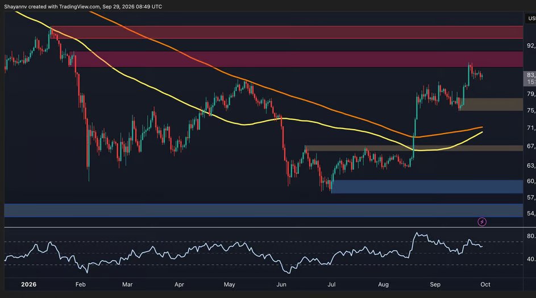Select the Jul label on time axis
The width and height of the screenshot is (536, 298).
coord(331,284)
